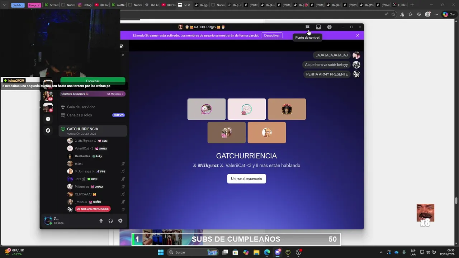Open the explore servers compass icon
This screenshot has height=258, width=459.
[48, 130]
